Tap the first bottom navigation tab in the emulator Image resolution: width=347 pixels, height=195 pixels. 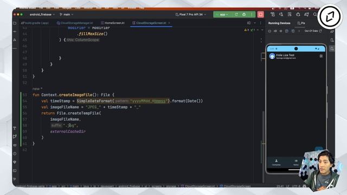tap(276, 162)
